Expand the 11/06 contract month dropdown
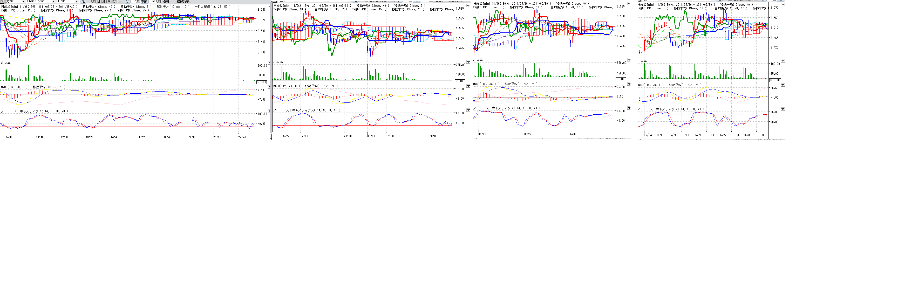 tap(77, 1)
